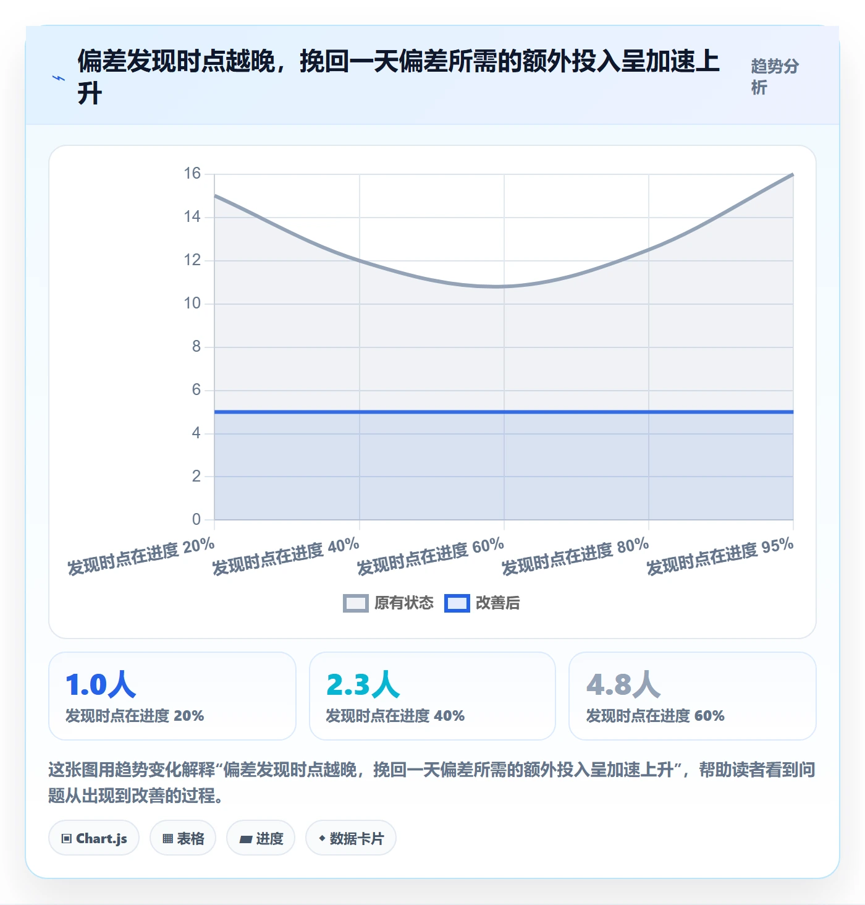This screenshot has height=905, width=865.
Task: Click the description paragraph starting 这张图用趋势变化
Action: point(432,783)
